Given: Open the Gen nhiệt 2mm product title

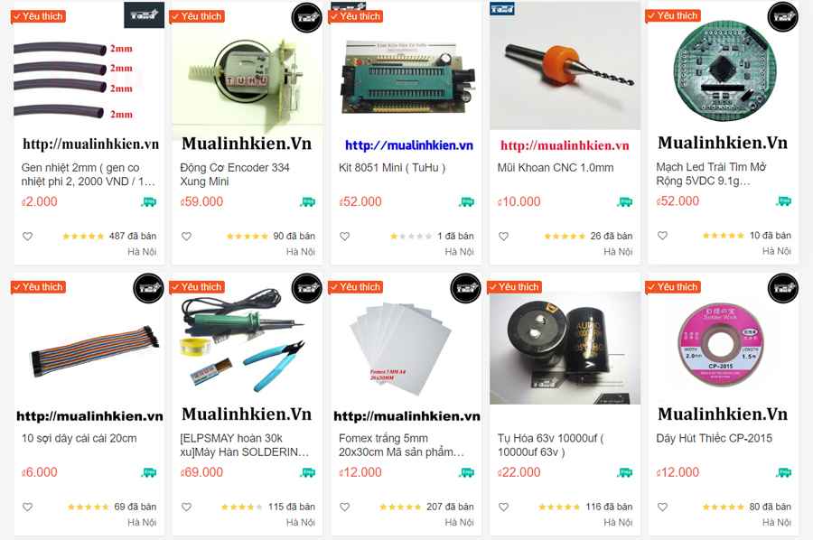Looking at the screenshot, I should click(89, 174).
